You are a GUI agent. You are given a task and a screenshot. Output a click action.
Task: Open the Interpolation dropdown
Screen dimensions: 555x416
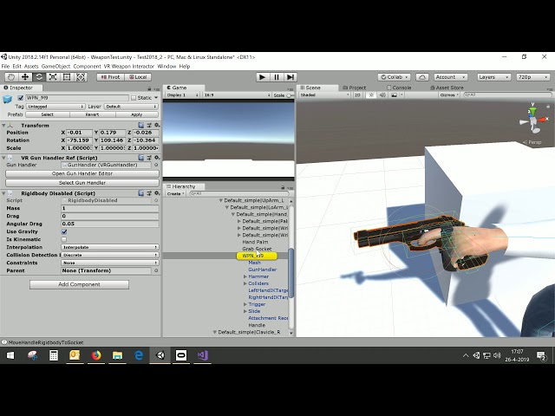point(110,247)
